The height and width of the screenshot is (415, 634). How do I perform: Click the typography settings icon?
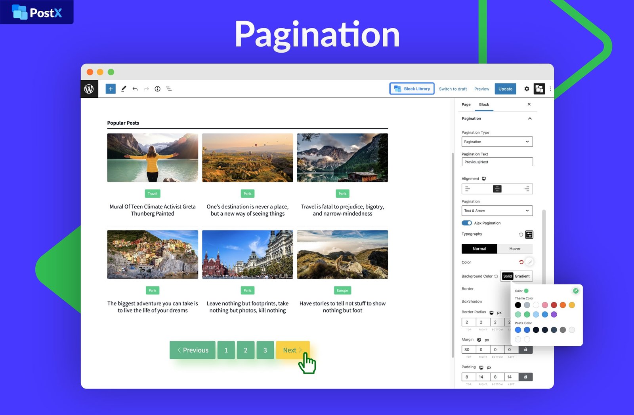point(529,235)
